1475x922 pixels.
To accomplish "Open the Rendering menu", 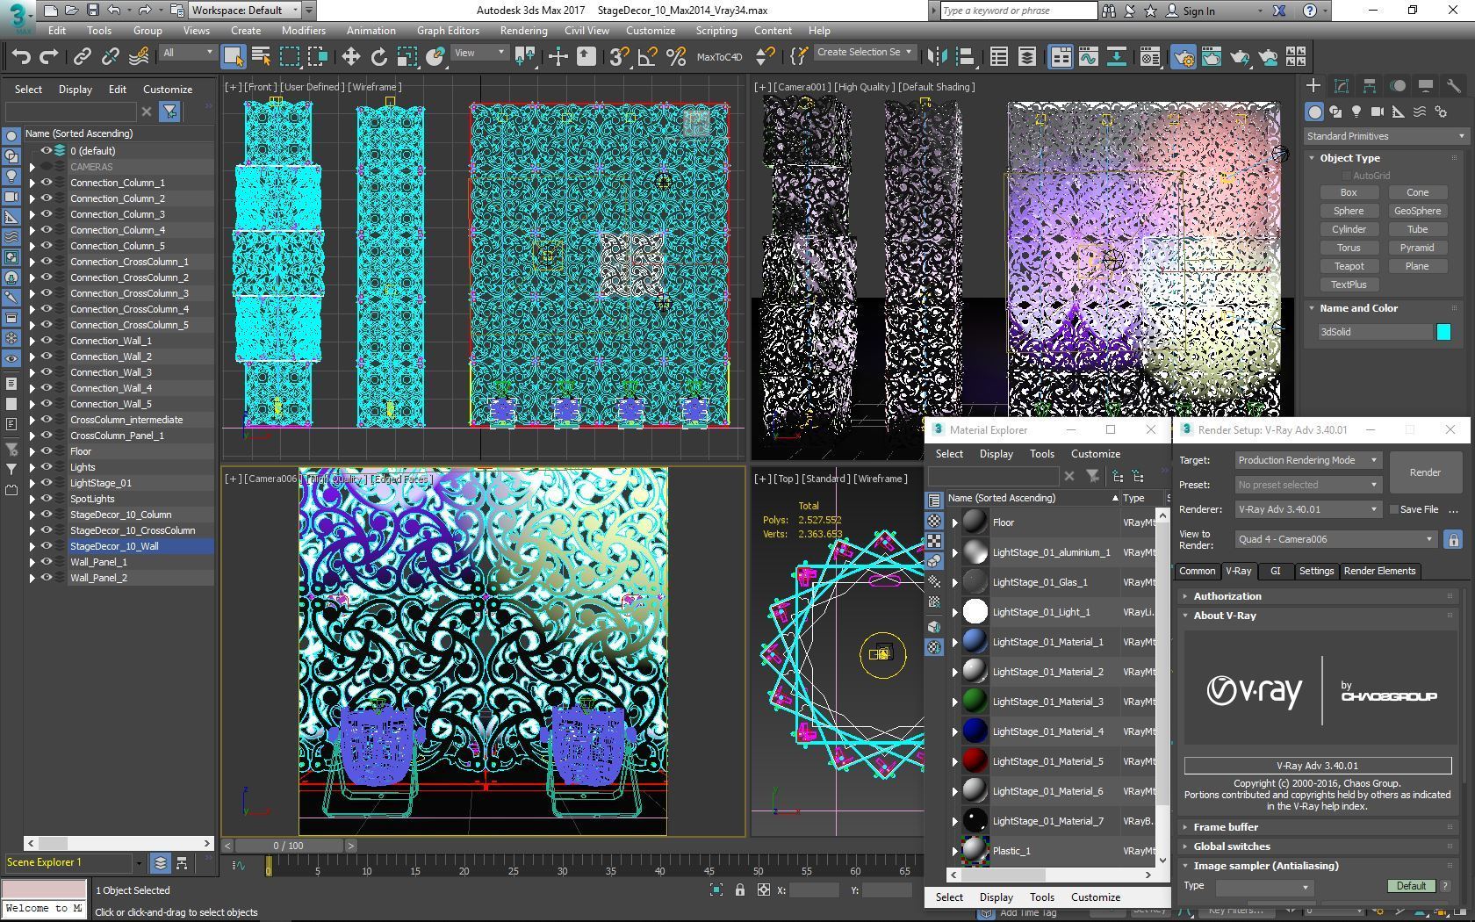I will point(523,31).
